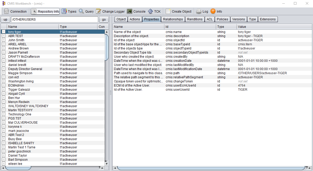Sort properties by the Id column header

[190, 27]
